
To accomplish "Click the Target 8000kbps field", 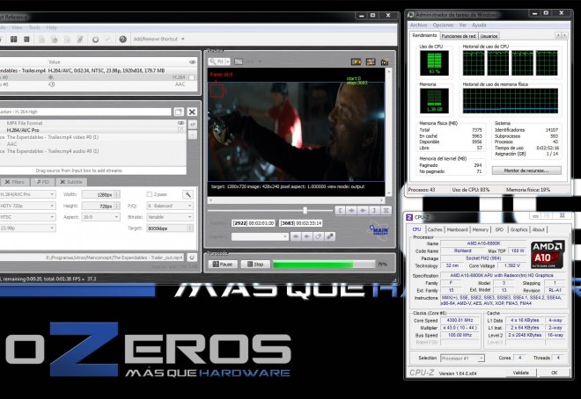I will (170, 229).
